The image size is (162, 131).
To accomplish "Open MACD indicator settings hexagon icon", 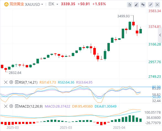I will [x=11, y=106].
